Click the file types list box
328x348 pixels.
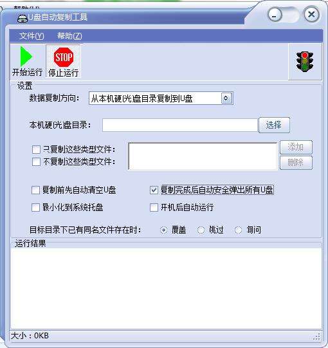click(x=203, y=156)
